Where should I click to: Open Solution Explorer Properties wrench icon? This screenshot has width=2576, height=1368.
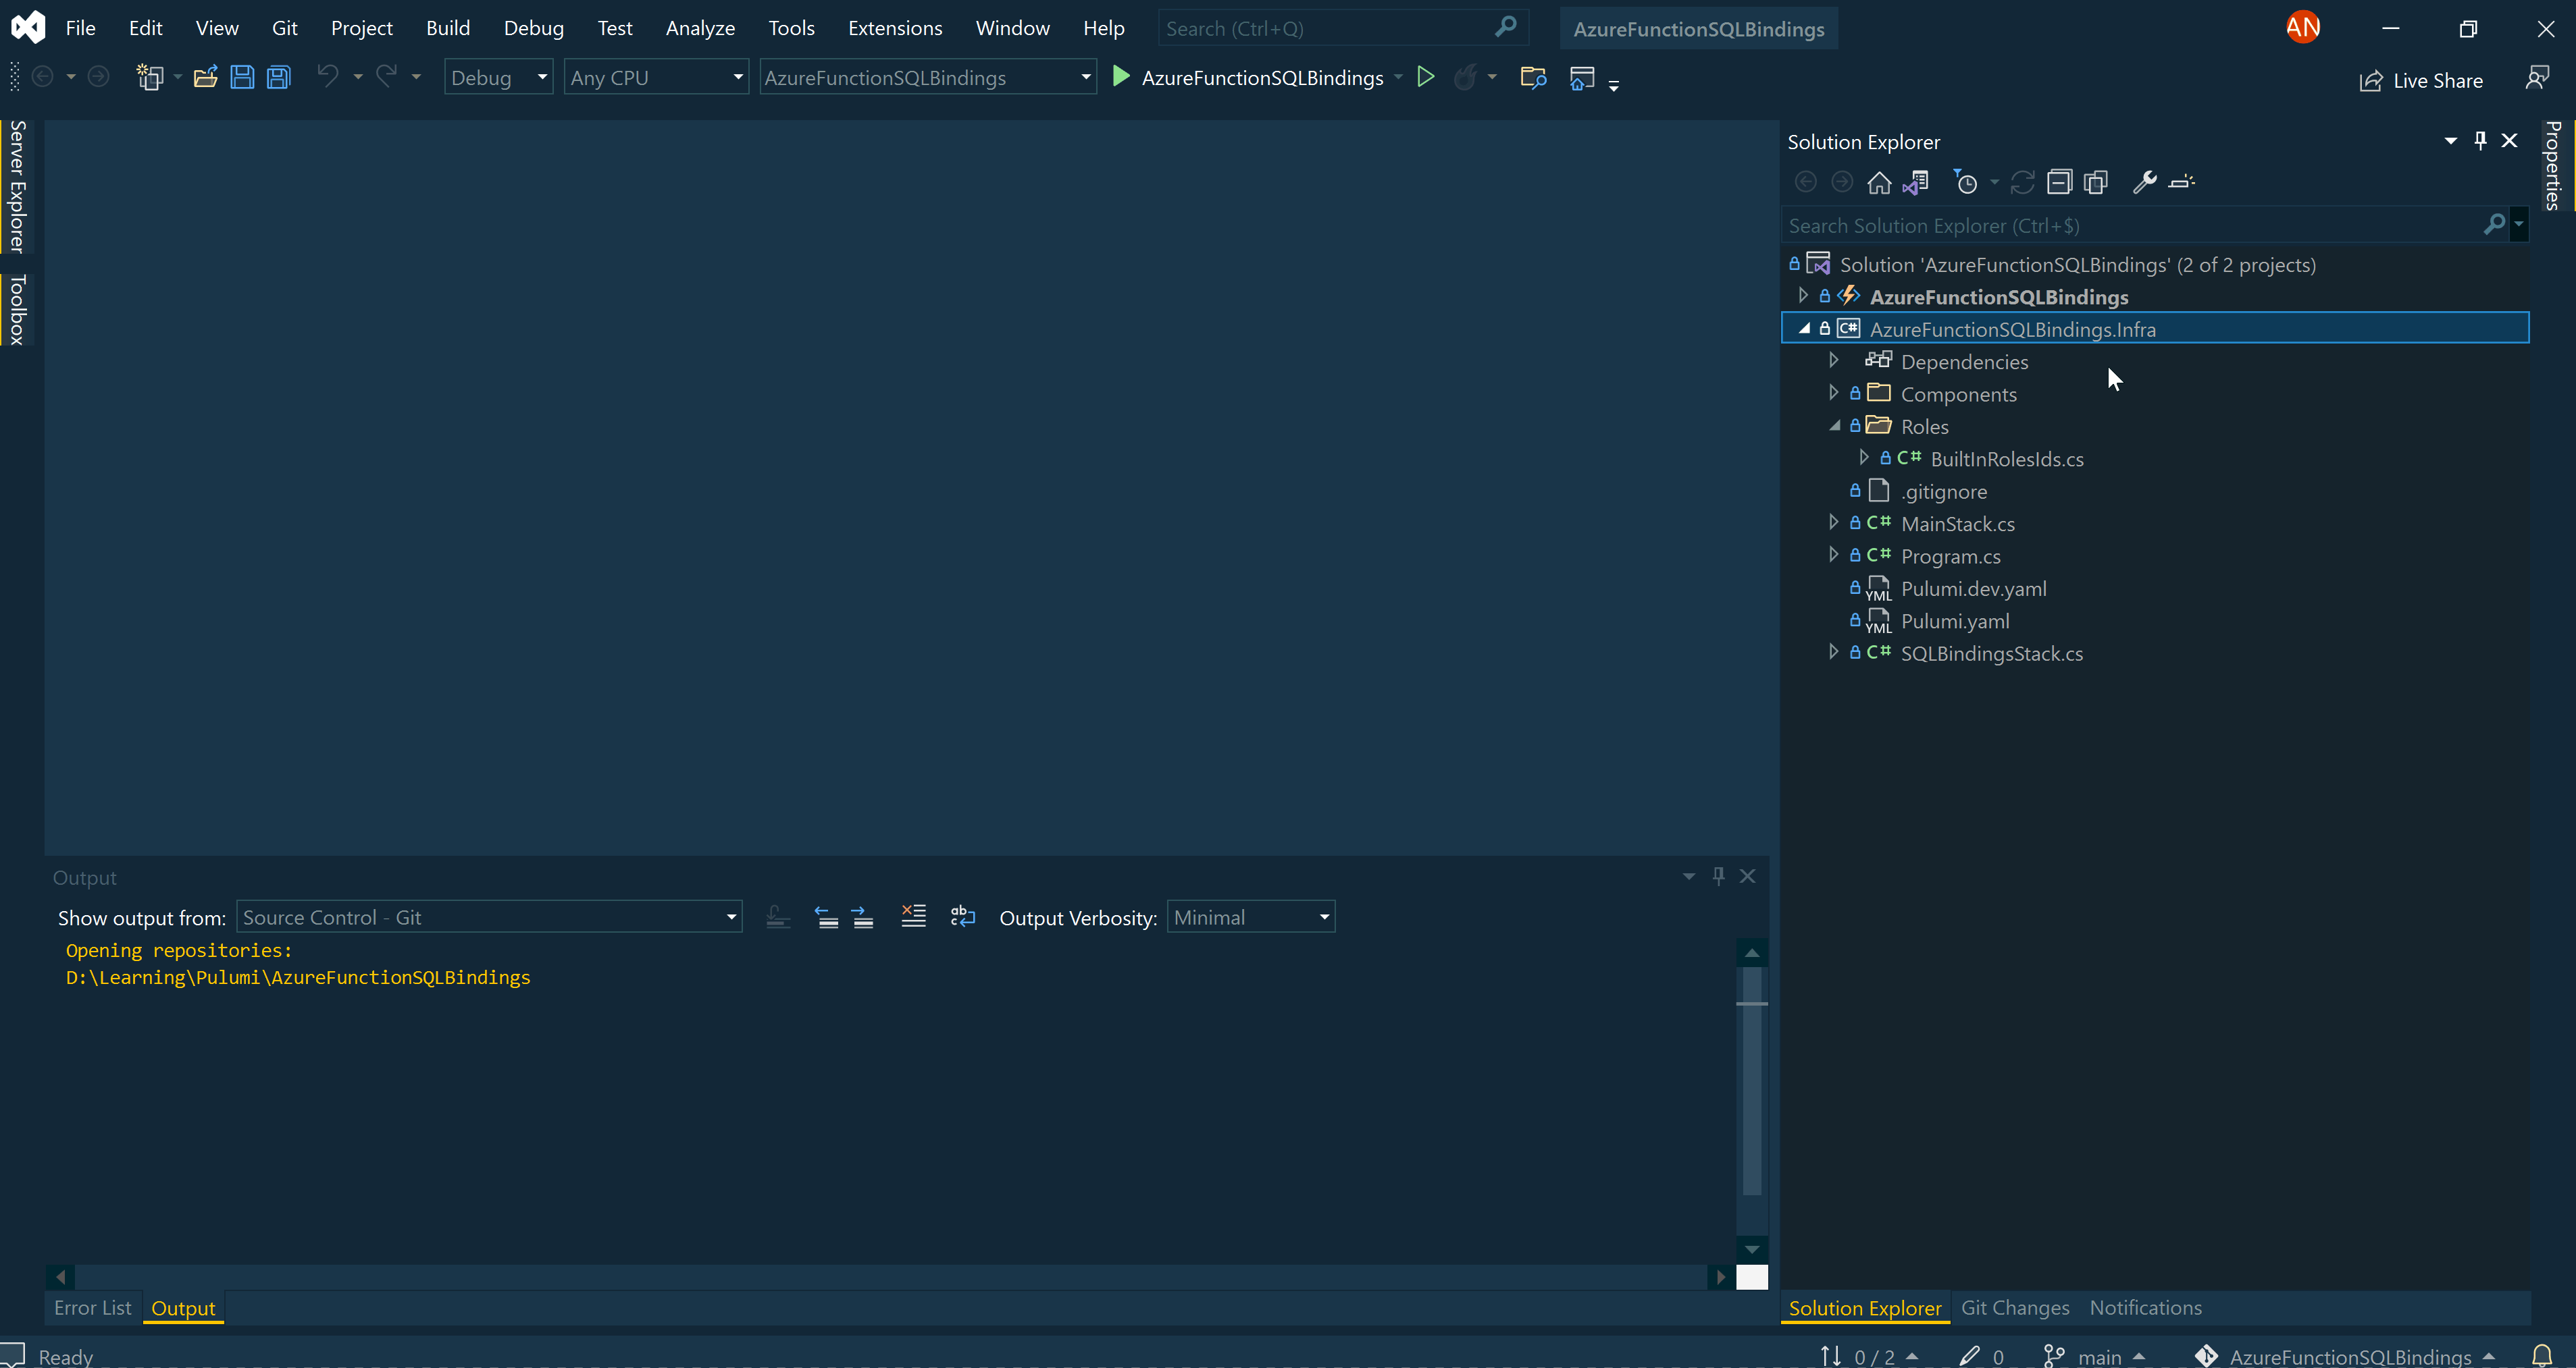coord(2144,182)
